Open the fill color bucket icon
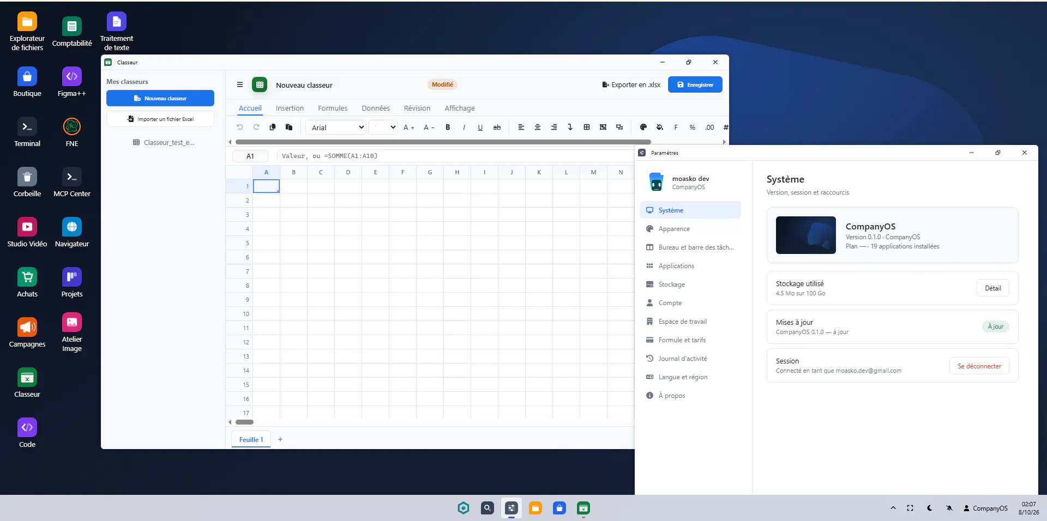1047x521 pixels. [660, 127]
